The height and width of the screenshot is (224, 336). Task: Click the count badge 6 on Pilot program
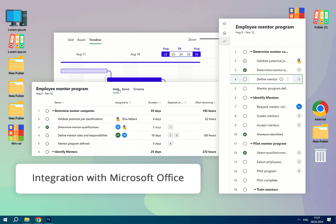[x=299, y=171]
